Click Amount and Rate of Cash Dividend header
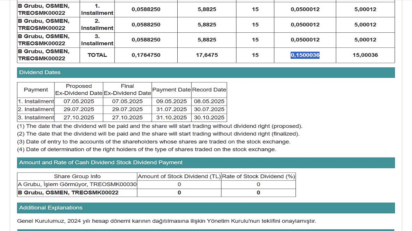 pos(206,163)
